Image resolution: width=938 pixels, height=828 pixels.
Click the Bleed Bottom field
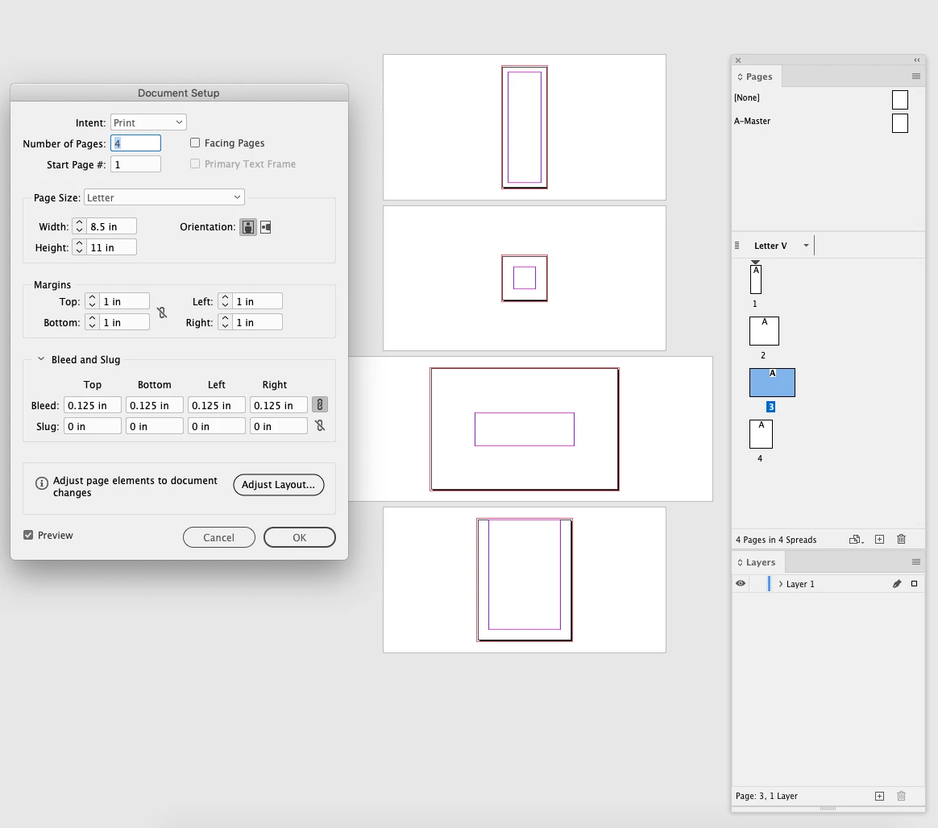click(x=155, y=405)
